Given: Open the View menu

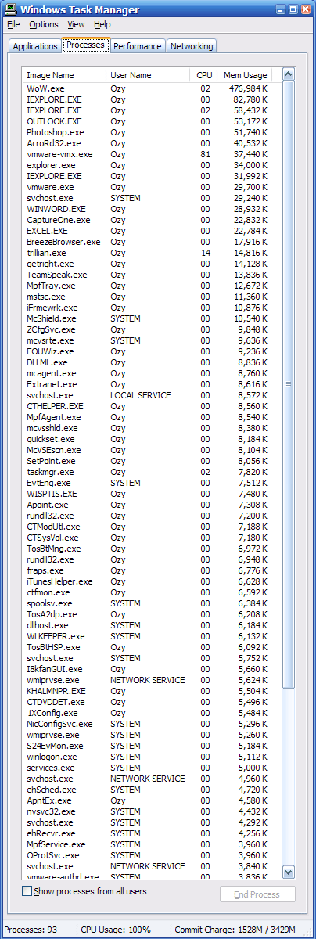Looking at the screenshot, I should click(76, 25).
